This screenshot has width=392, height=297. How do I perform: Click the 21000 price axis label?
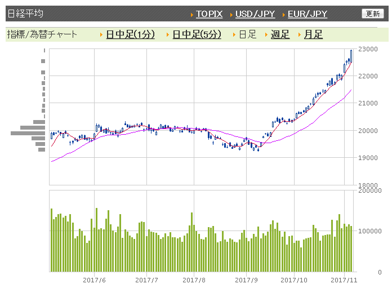pos(368,103)
